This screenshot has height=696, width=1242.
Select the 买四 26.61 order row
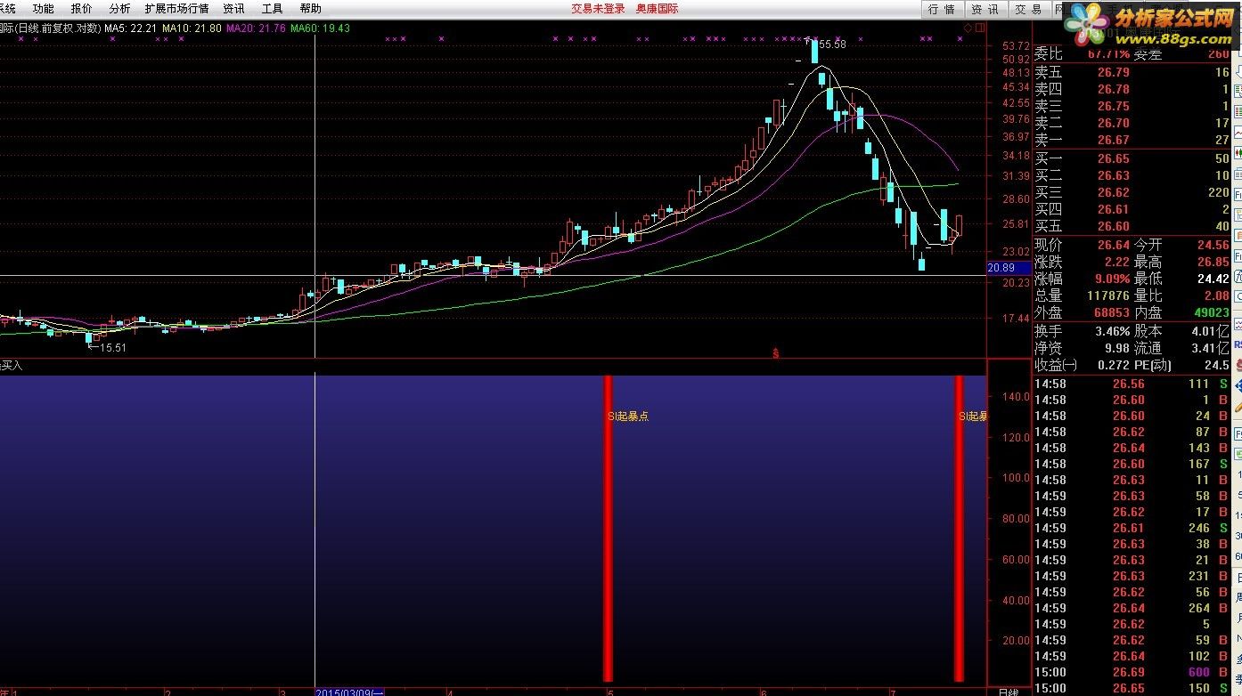[x=1132, y=209]
